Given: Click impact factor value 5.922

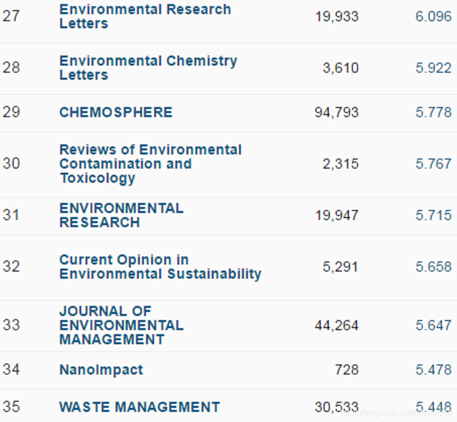Looking at the screenshot, I should click(433, 68).
